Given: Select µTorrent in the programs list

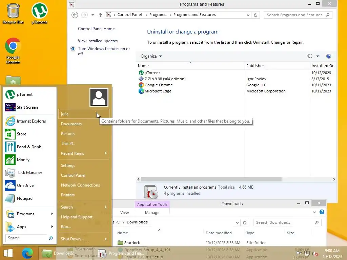Looking at the screenshot, I should click(x=152, y=73).
